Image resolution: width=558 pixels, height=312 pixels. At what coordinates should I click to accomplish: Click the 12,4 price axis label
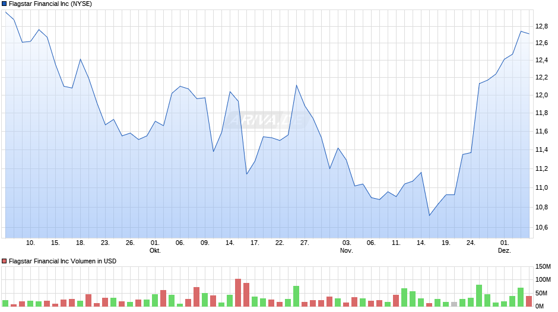coord(541,60)
